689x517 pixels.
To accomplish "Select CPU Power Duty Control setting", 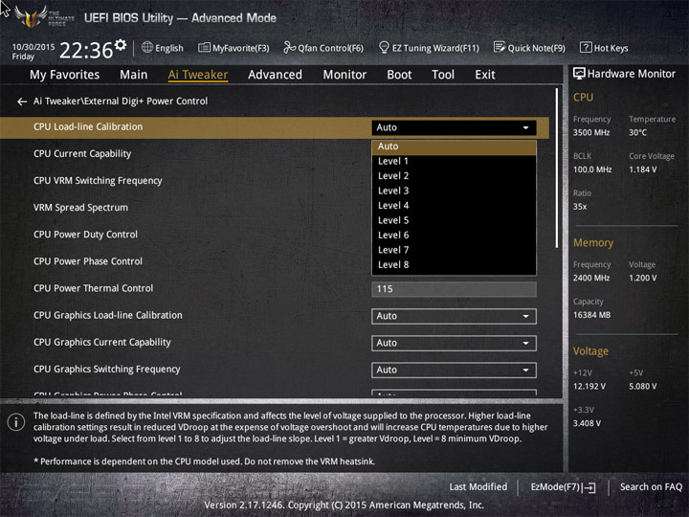I will point(86,235).
